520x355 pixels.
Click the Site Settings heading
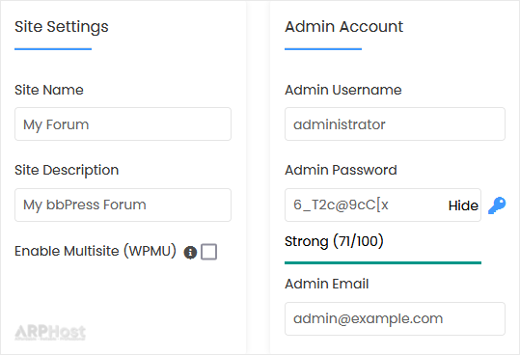click(62, 26)
